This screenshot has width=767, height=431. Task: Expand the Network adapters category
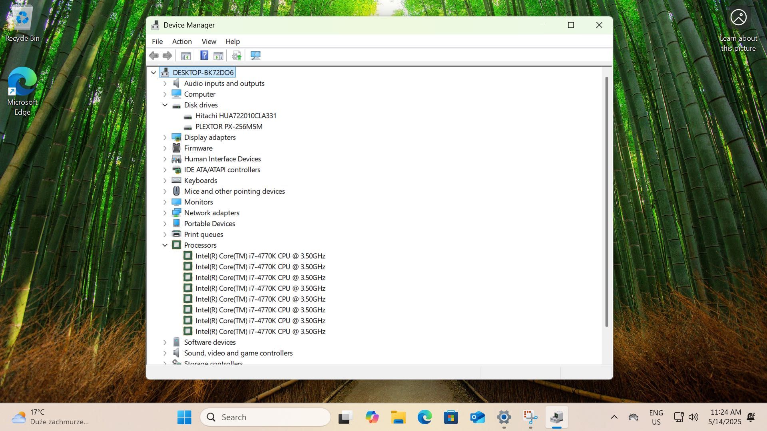165,213
